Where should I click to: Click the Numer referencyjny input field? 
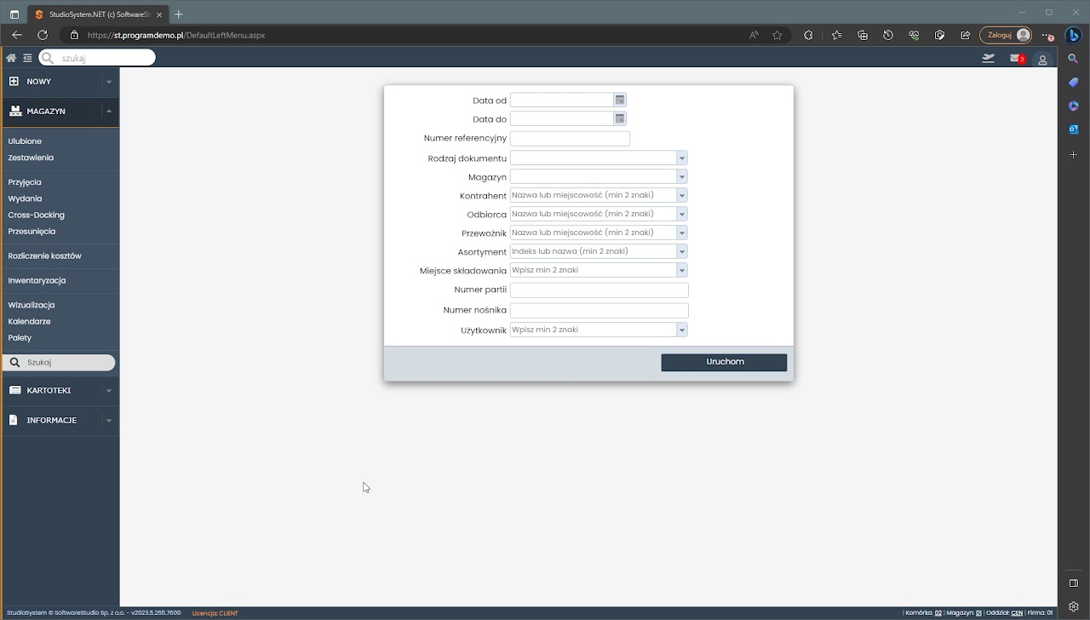[x=570, y=139]
